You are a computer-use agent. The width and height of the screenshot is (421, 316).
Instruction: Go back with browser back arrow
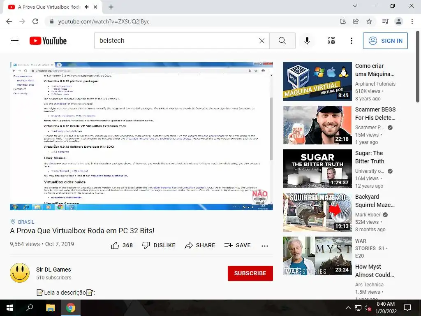click(9, 21)
